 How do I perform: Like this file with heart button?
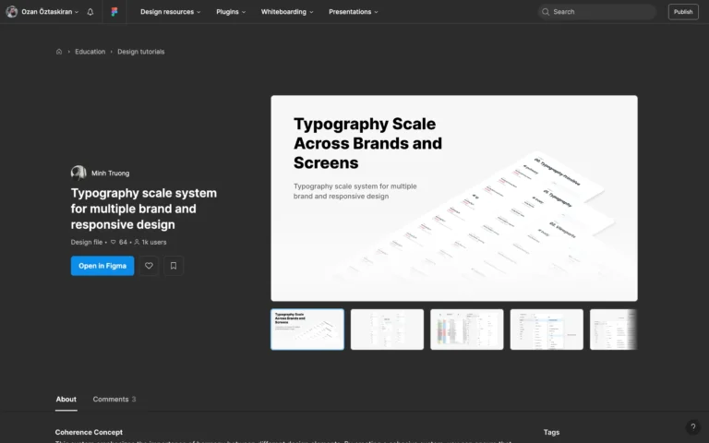click(149, 266)
